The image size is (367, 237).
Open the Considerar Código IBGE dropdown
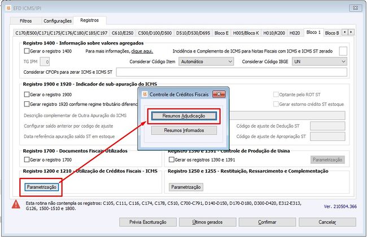(319, 61)
